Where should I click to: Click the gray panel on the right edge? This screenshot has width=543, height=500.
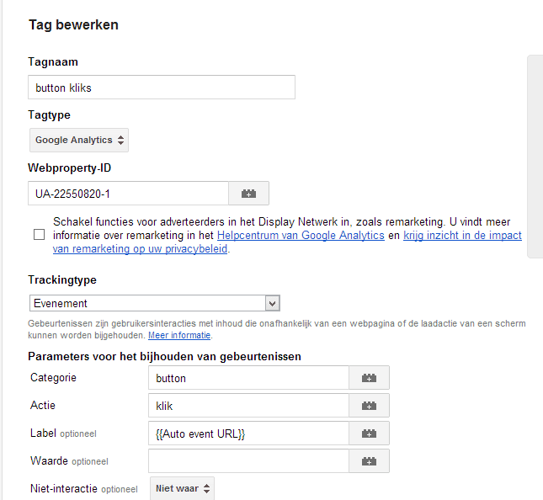coord(535,157)
